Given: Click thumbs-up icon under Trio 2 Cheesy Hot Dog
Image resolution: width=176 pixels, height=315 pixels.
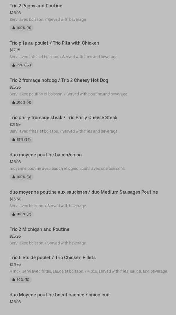Looking at the screenshot, I should click(14, 102).
